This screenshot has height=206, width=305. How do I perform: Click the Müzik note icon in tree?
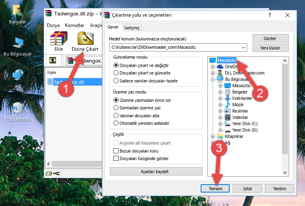(x=227, y=105)
